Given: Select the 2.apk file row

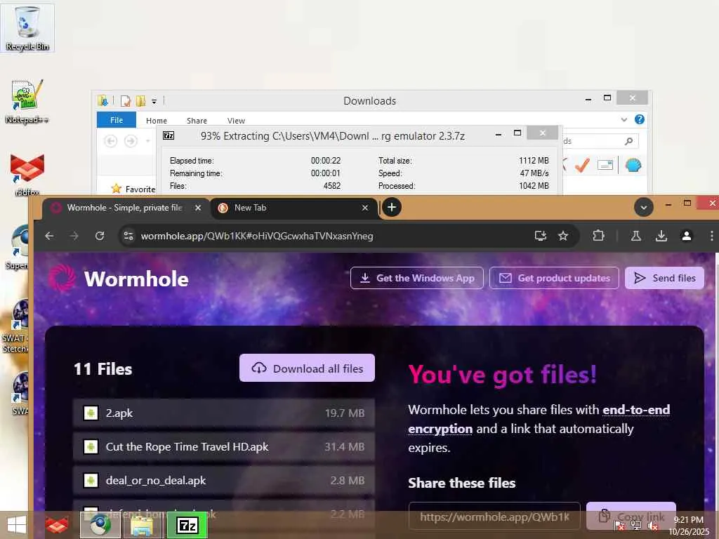Looking at the screenshot, I should [224, 413].
